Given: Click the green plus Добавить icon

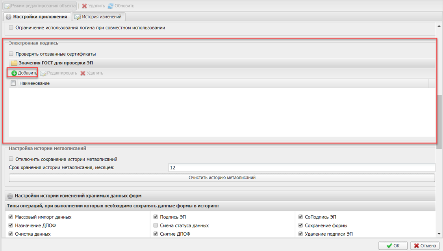Looking at the screenshot, I should 14,73.
